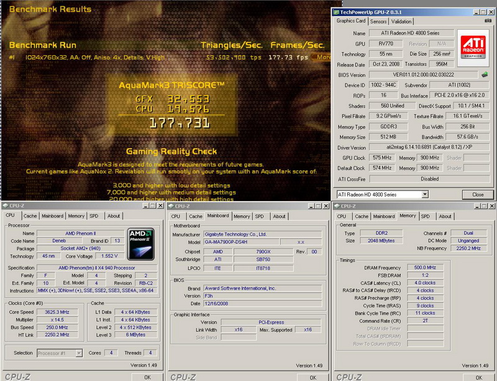Open the Validation tab in GPU-Z
The image size is (497, 381).
401,22
